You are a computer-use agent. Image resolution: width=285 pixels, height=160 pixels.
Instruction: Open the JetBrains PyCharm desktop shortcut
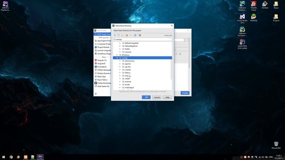click(242, 32)
